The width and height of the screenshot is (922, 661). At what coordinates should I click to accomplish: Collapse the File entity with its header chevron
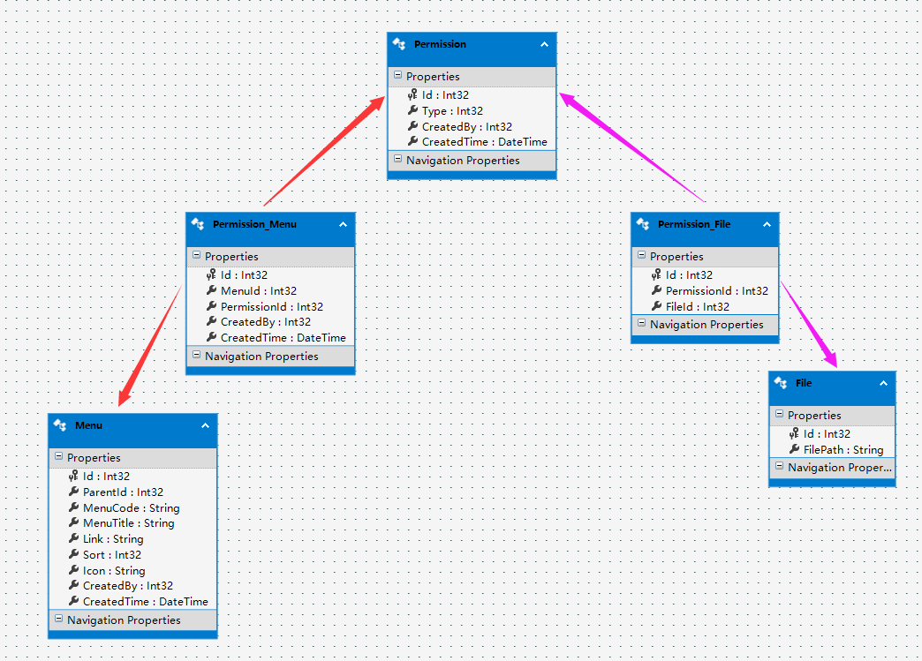point(883,383)
